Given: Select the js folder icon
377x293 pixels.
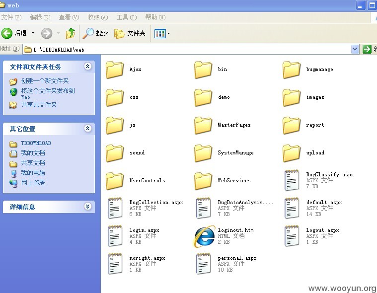Looking at the screenshot, I should [x=115, y=125].
